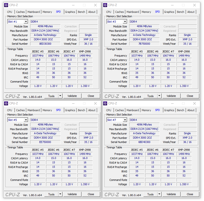204x201 pixels.
Task: Open Memory tab in Slot #1 window
Action: point(47,12)
